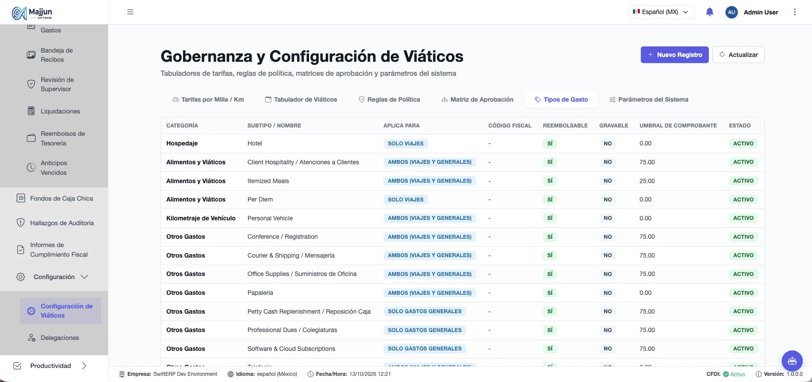Open the notifications bell
This screenshot has height=382, width=812.
[x=710, y=12]
